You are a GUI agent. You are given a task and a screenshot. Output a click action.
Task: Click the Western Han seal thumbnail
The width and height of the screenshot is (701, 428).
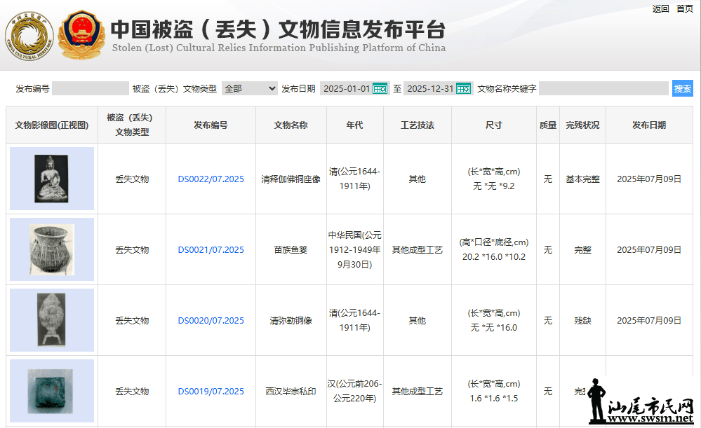point(52,391)
